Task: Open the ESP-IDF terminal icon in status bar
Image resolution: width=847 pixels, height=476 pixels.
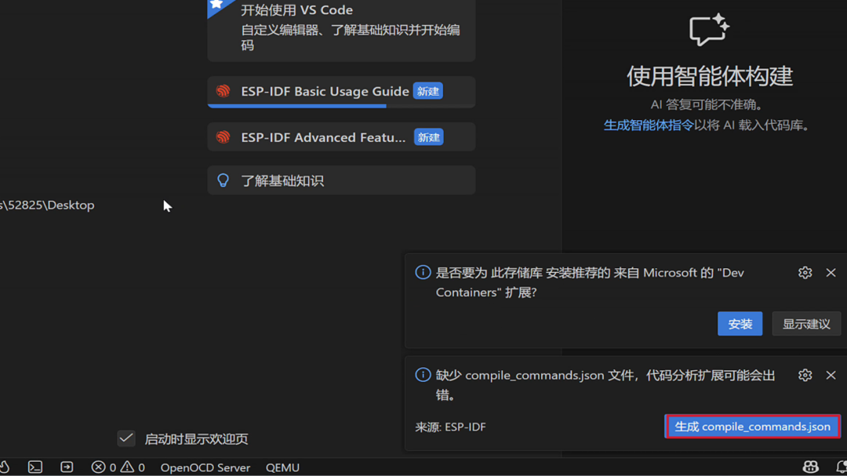Action: coord(35,467)
